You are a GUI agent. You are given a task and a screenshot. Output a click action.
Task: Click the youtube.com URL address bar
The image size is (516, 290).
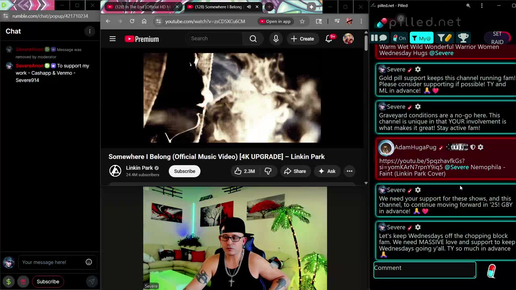(205, 21)
